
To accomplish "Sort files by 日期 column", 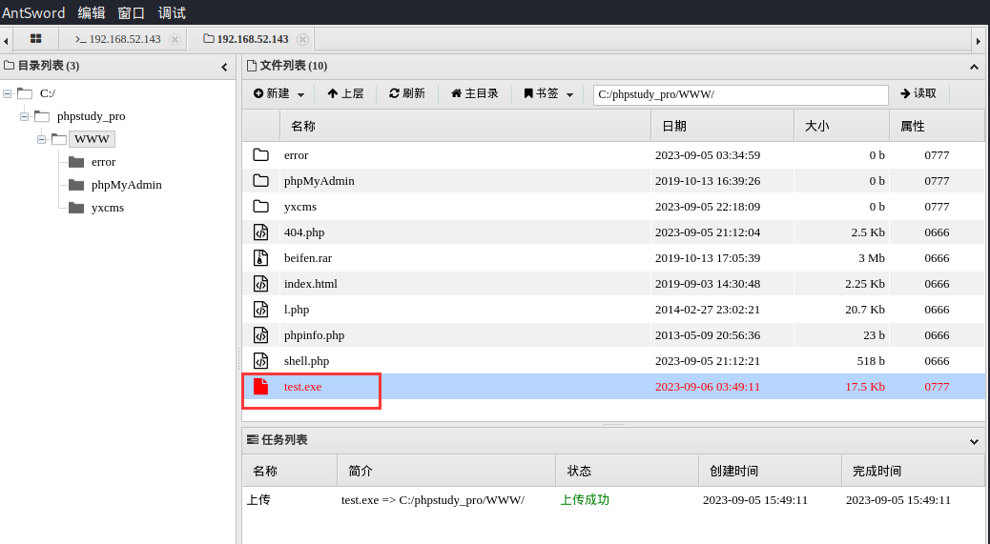I will click(722, 126).
